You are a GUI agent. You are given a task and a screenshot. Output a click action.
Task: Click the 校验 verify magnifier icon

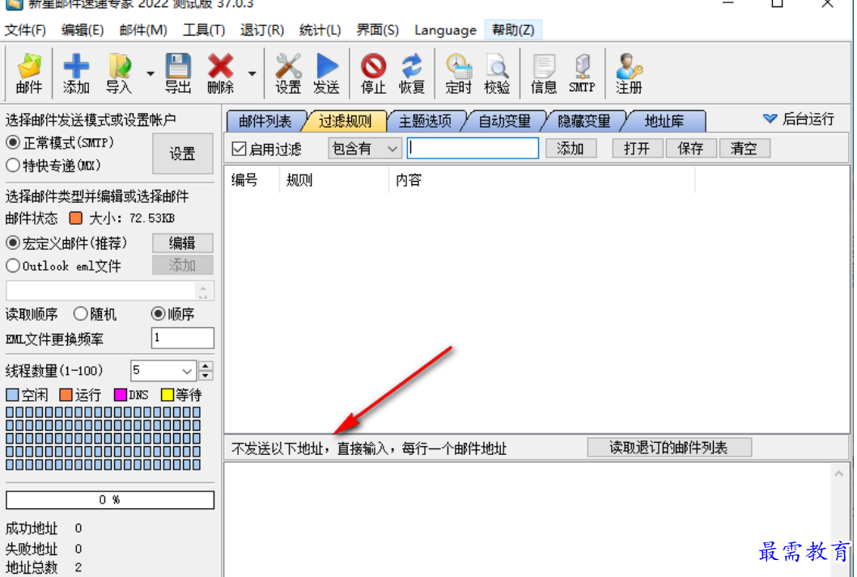497,73
